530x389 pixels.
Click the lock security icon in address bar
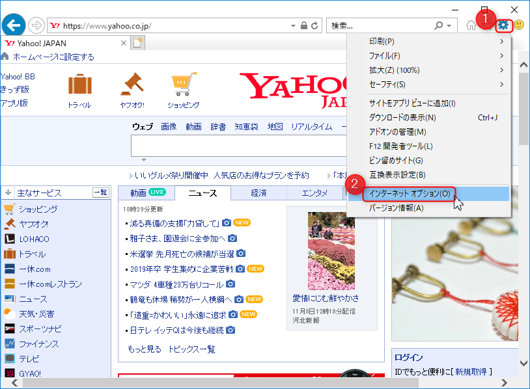click(x=304, y=25)
